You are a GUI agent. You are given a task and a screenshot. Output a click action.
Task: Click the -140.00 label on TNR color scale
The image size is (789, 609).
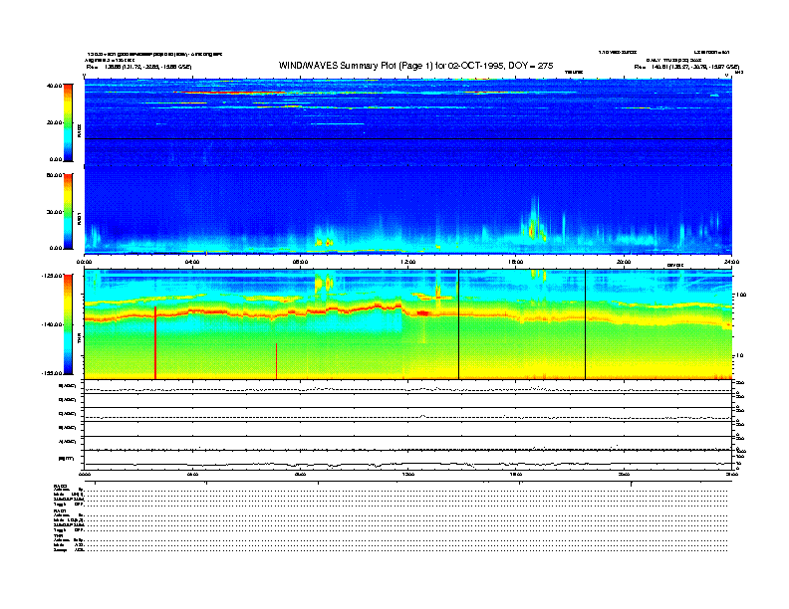pyautogui.click(x=52, y=324)
